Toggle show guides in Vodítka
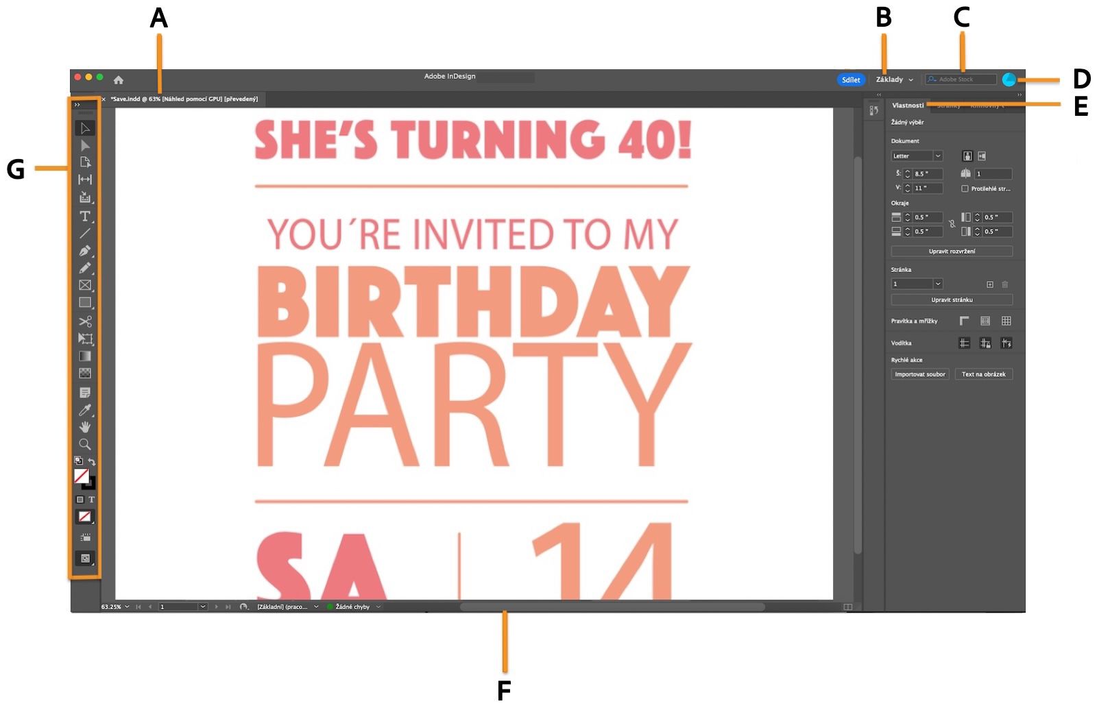 [x=965, y=343]
